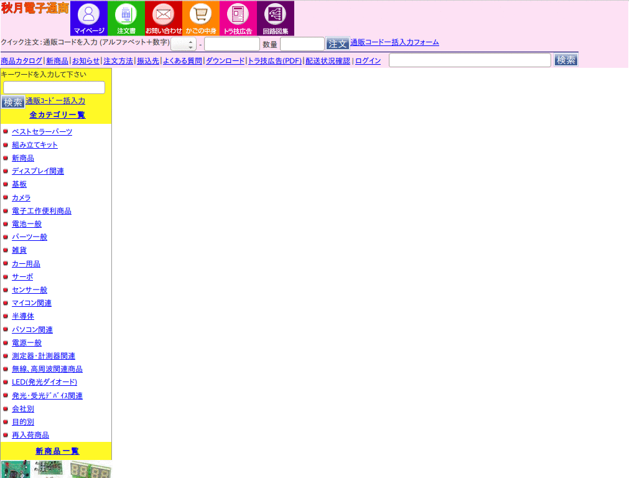This screenshot has height=478, width=637.
Task: Select 電源一般 category
Action: (27, 343)
